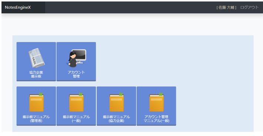
Task: Open the orange book icon above 掲示板マニュアル(協力企業)
Action: tap(117, 102)
